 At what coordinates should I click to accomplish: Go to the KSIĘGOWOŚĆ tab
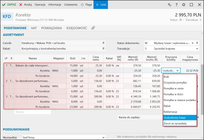(77, 28)
